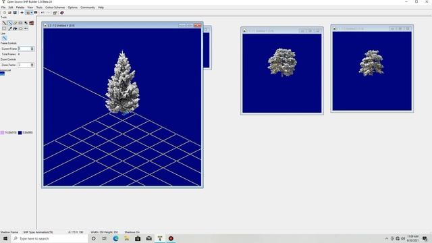Click the title button of the window behind Untitled 4
Screen dimensions: 432x243
(206, 30)
